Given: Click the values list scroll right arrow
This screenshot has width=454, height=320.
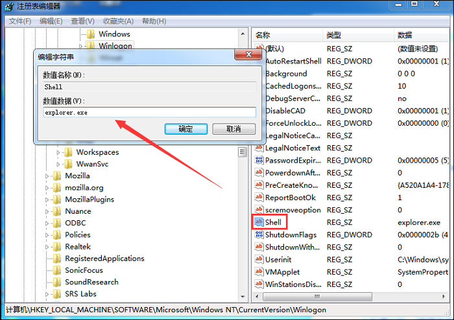Looking at the screenshot, I should [x=444, y=297].
